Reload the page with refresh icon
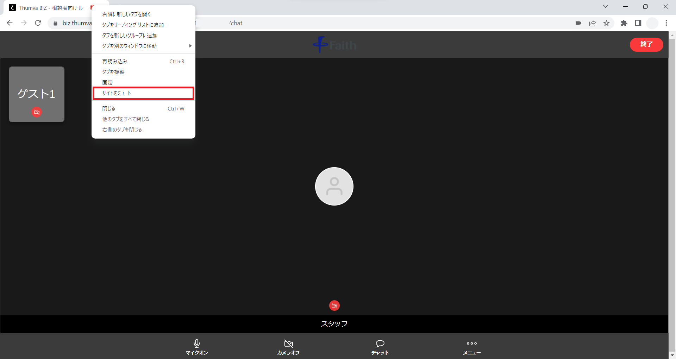Viewport: 676px width, 359px height. [38, 23]
